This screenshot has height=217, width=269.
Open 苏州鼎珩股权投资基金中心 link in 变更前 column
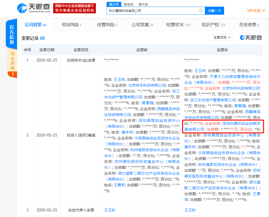point(142,164)
